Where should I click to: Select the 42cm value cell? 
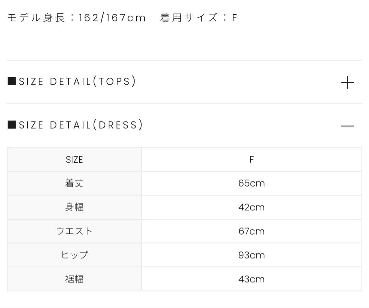(251, 207)
